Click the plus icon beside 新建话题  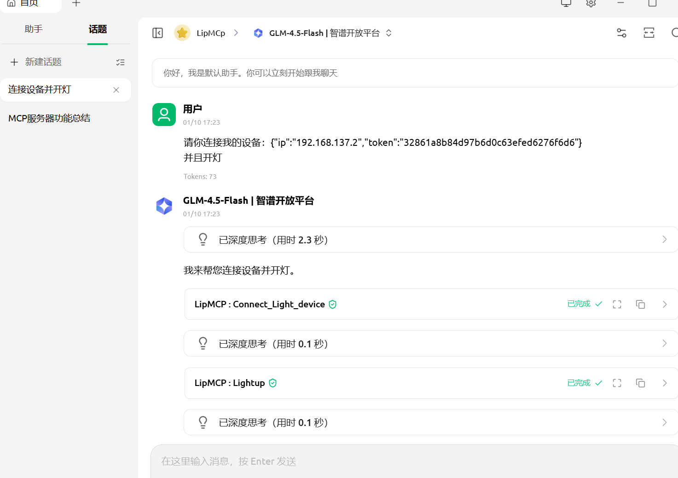(14, 62)
